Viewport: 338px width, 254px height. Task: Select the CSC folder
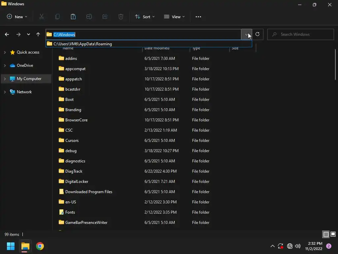pyautogui.click(x=69, y=130)
